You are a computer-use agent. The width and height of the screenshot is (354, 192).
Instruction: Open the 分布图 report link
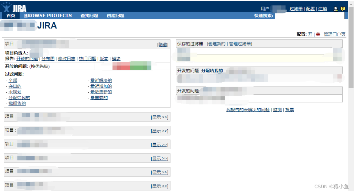[x=48, y=59]
